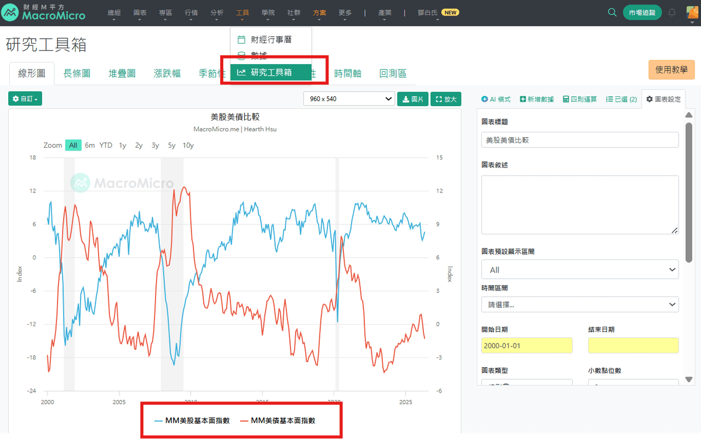Select 研究工具箱 in the menu
701x439 pixels.
click(271, 72)
